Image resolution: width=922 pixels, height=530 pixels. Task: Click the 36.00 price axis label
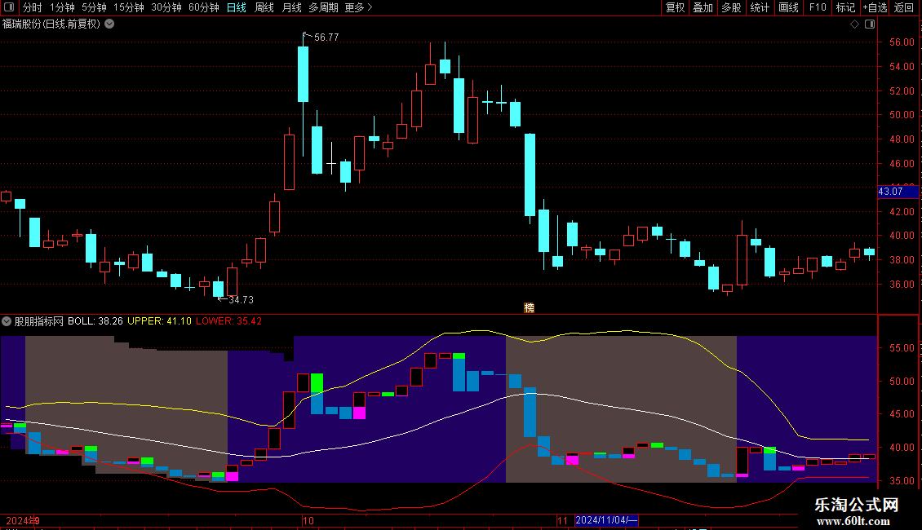tap(902, 285)
